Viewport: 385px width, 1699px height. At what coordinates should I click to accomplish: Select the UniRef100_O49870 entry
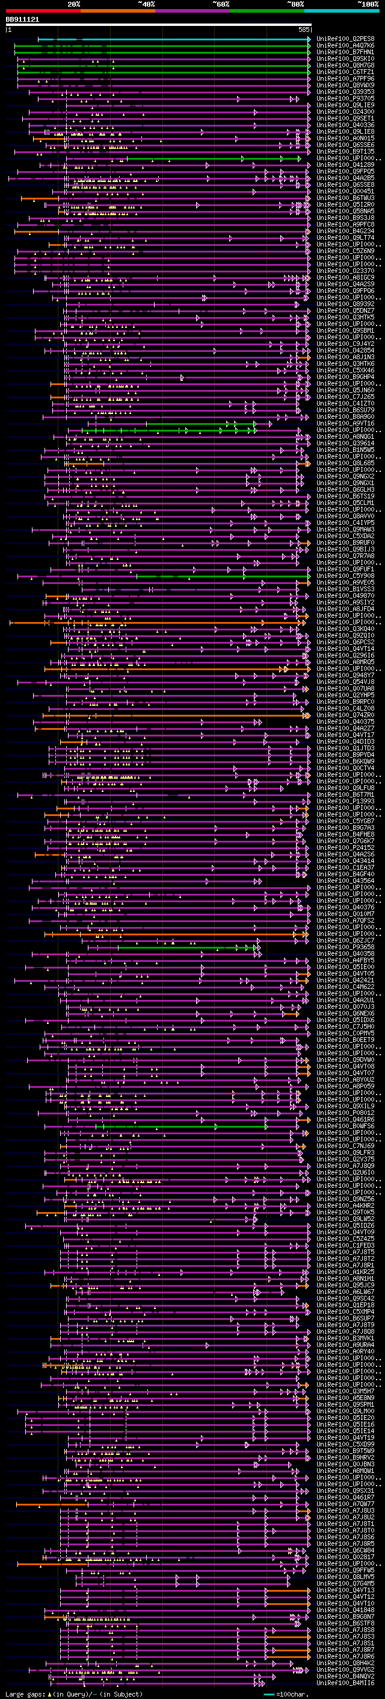(x=345, y=595)
